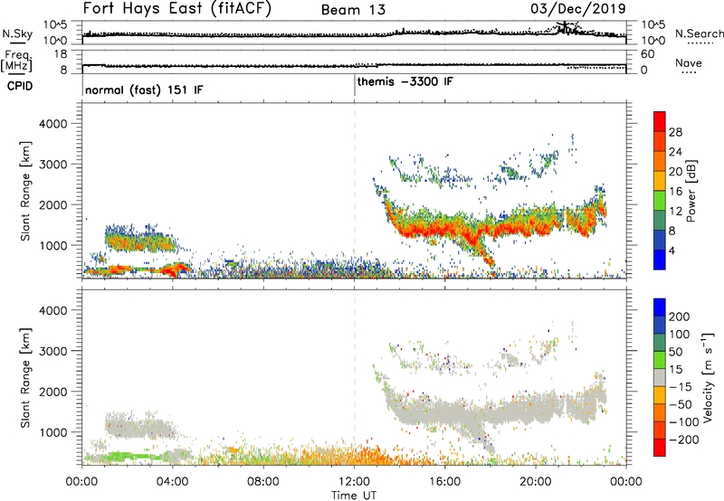Click '4000' on the power panel axis
The height and width of the screenshot is (501, 724).
click(52, 124)
